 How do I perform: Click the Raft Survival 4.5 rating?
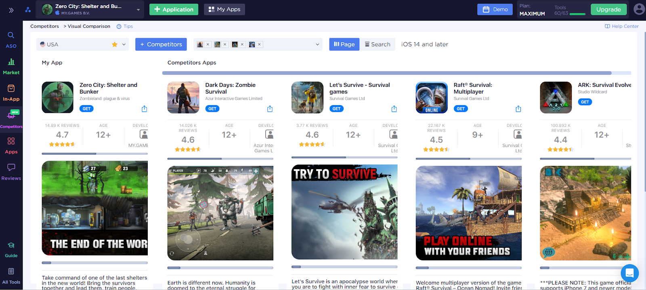coord(436,140)
